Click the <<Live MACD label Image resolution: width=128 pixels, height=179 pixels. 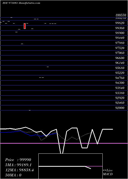(x=108, y=172)
